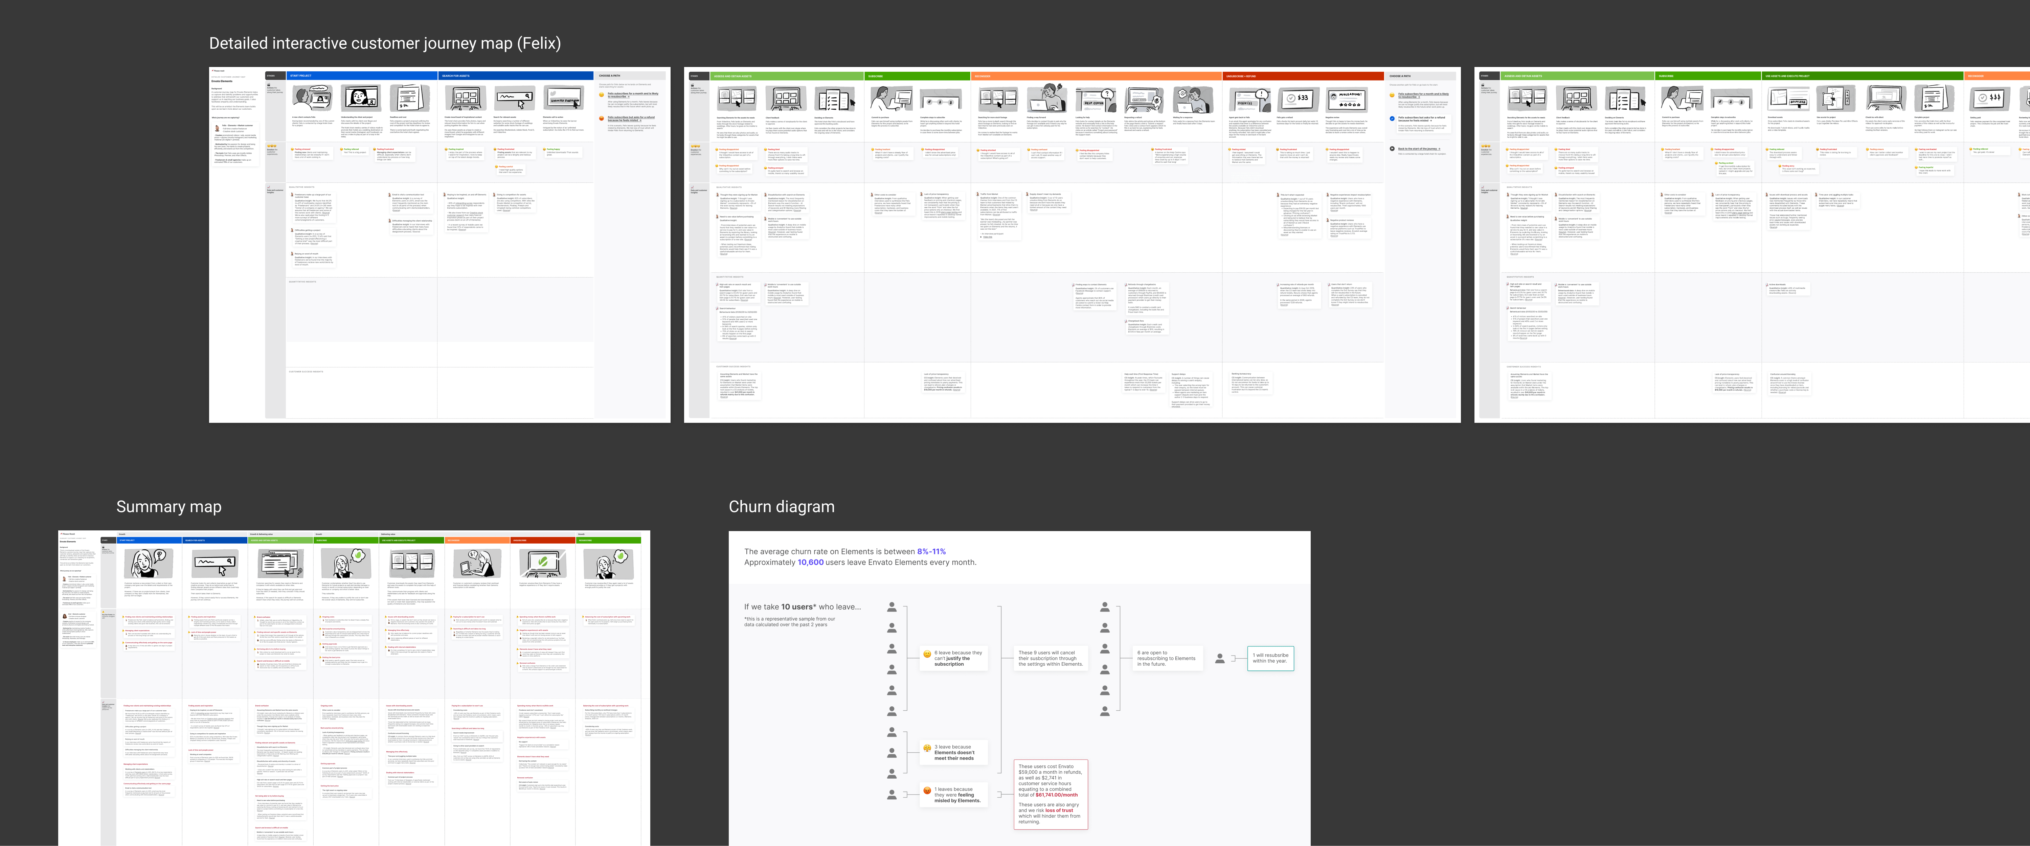Click 'SEARCH FOR ASSETS' stage header in detailed map
The height and width of the screenshot is (846, 2030).
coord(516,76)
